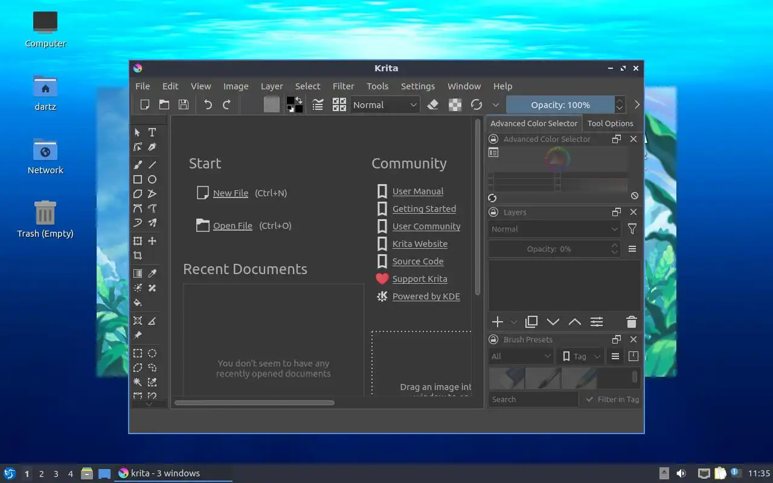Select the Fill bucket tool

coord(138,302)
